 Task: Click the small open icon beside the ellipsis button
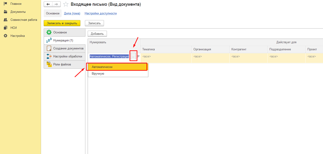coord(138,56)
